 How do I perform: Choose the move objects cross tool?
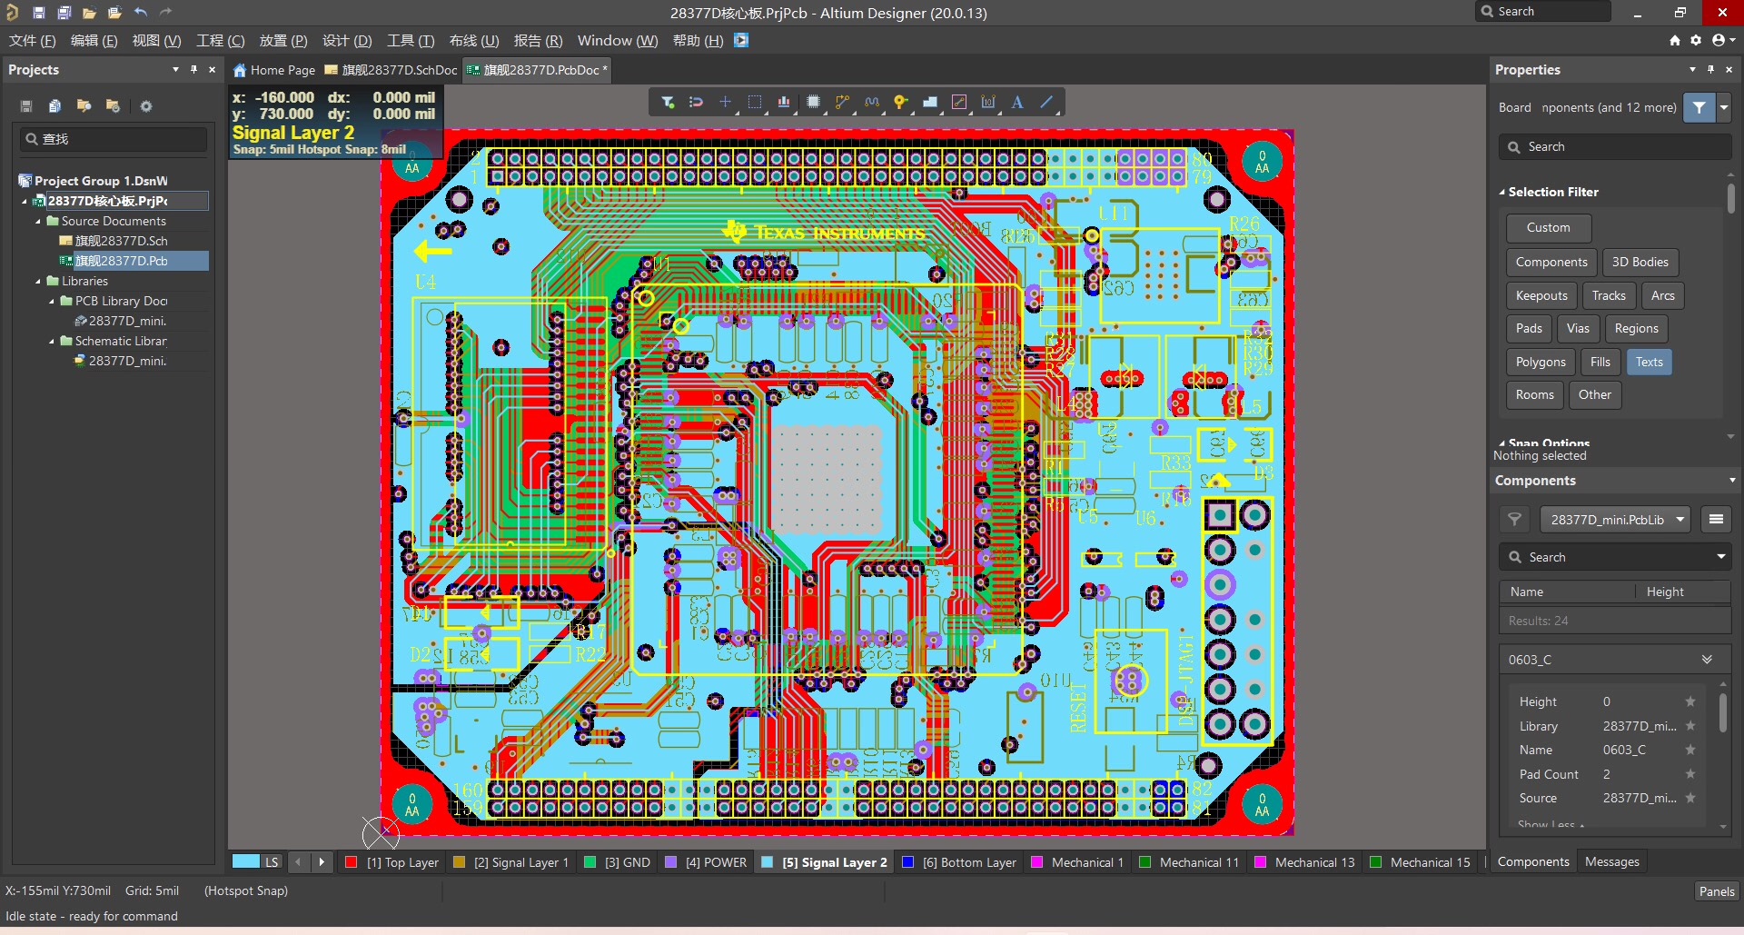tap(725, 103)
